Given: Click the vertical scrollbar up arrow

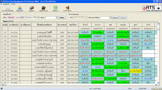Looking at the screenshot, I should click(x=158, y=24).
